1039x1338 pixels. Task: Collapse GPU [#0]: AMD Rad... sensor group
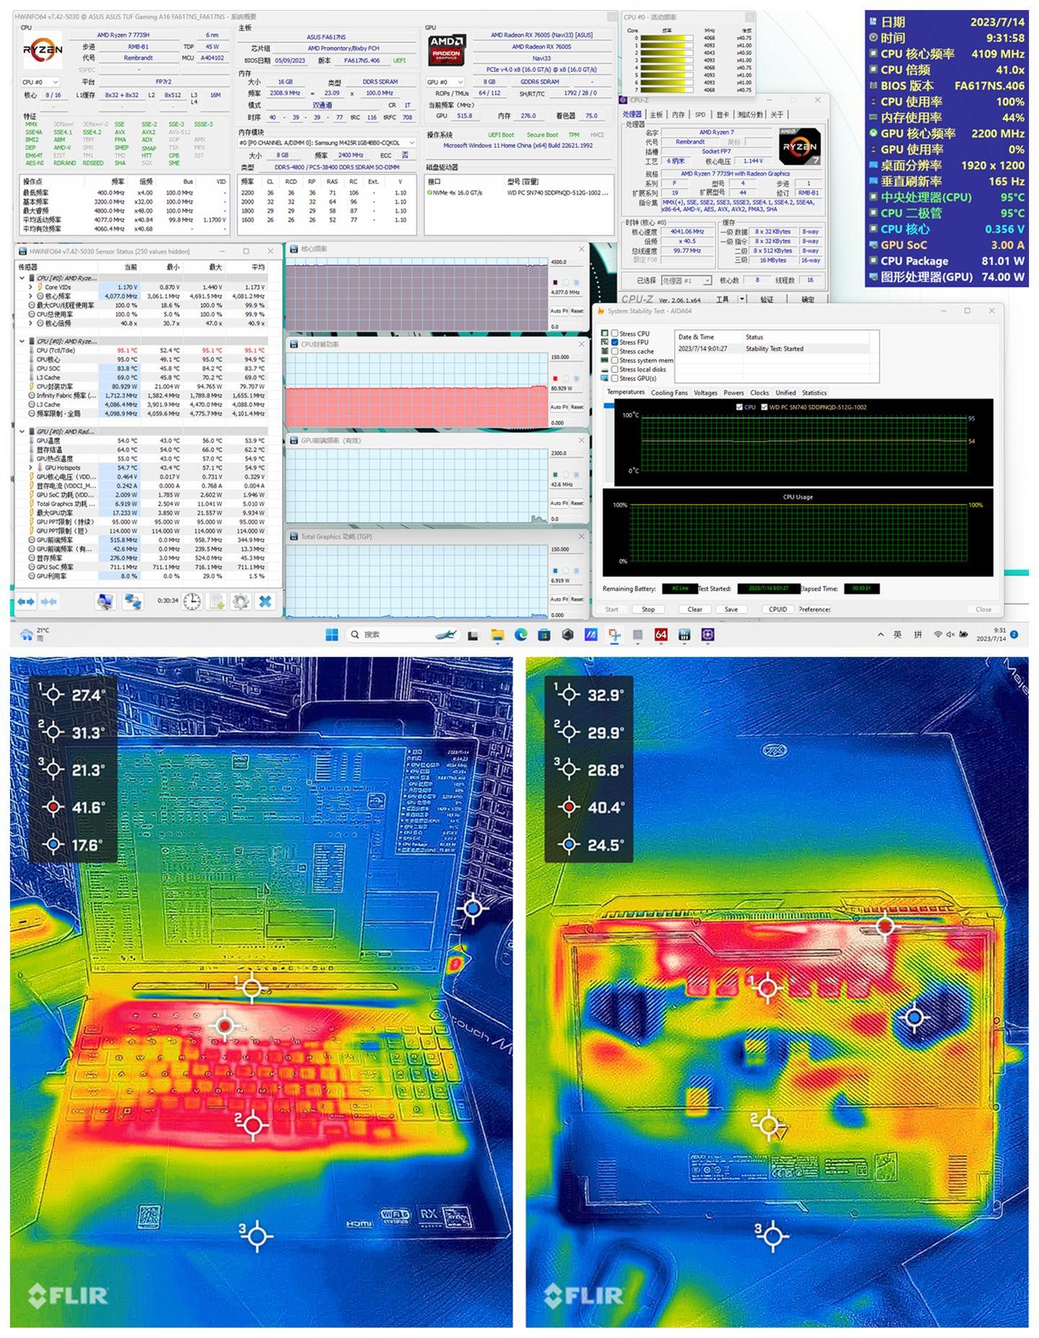[x=22, y=432]
